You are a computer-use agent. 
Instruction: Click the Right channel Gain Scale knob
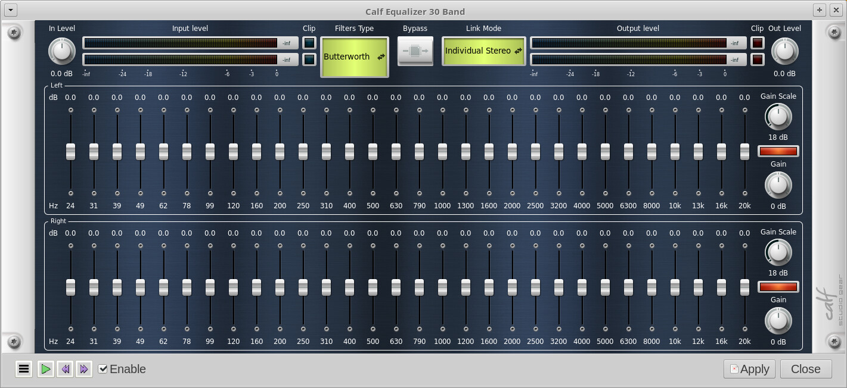[x=778, y=252]
